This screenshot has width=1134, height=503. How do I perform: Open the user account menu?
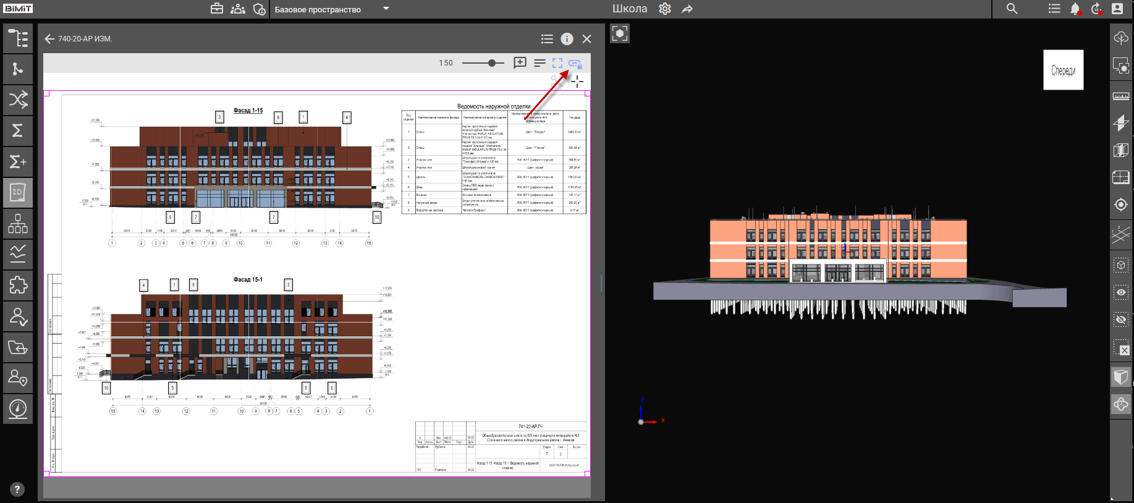pos(1117,9)
